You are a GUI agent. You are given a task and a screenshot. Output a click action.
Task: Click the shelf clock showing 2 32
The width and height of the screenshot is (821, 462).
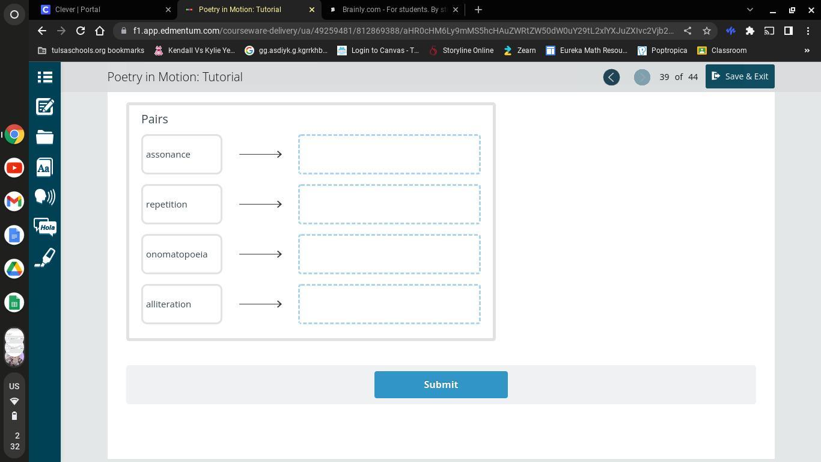click(15, 441)
